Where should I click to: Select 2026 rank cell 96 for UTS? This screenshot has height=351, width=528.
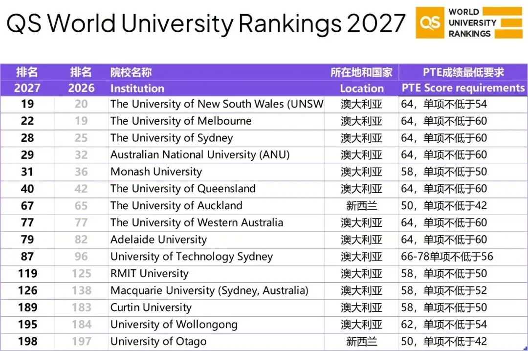(81, 256)
